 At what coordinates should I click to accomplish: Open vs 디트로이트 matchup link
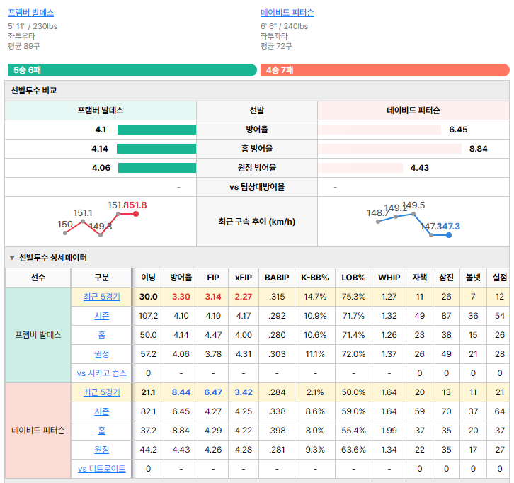[x=102, y=469]
